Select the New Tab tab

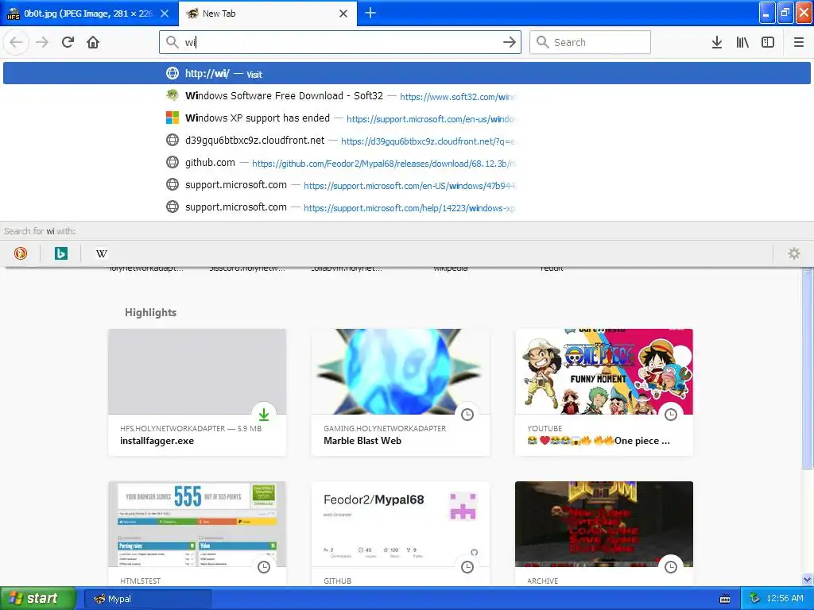[x=267, y=14]
